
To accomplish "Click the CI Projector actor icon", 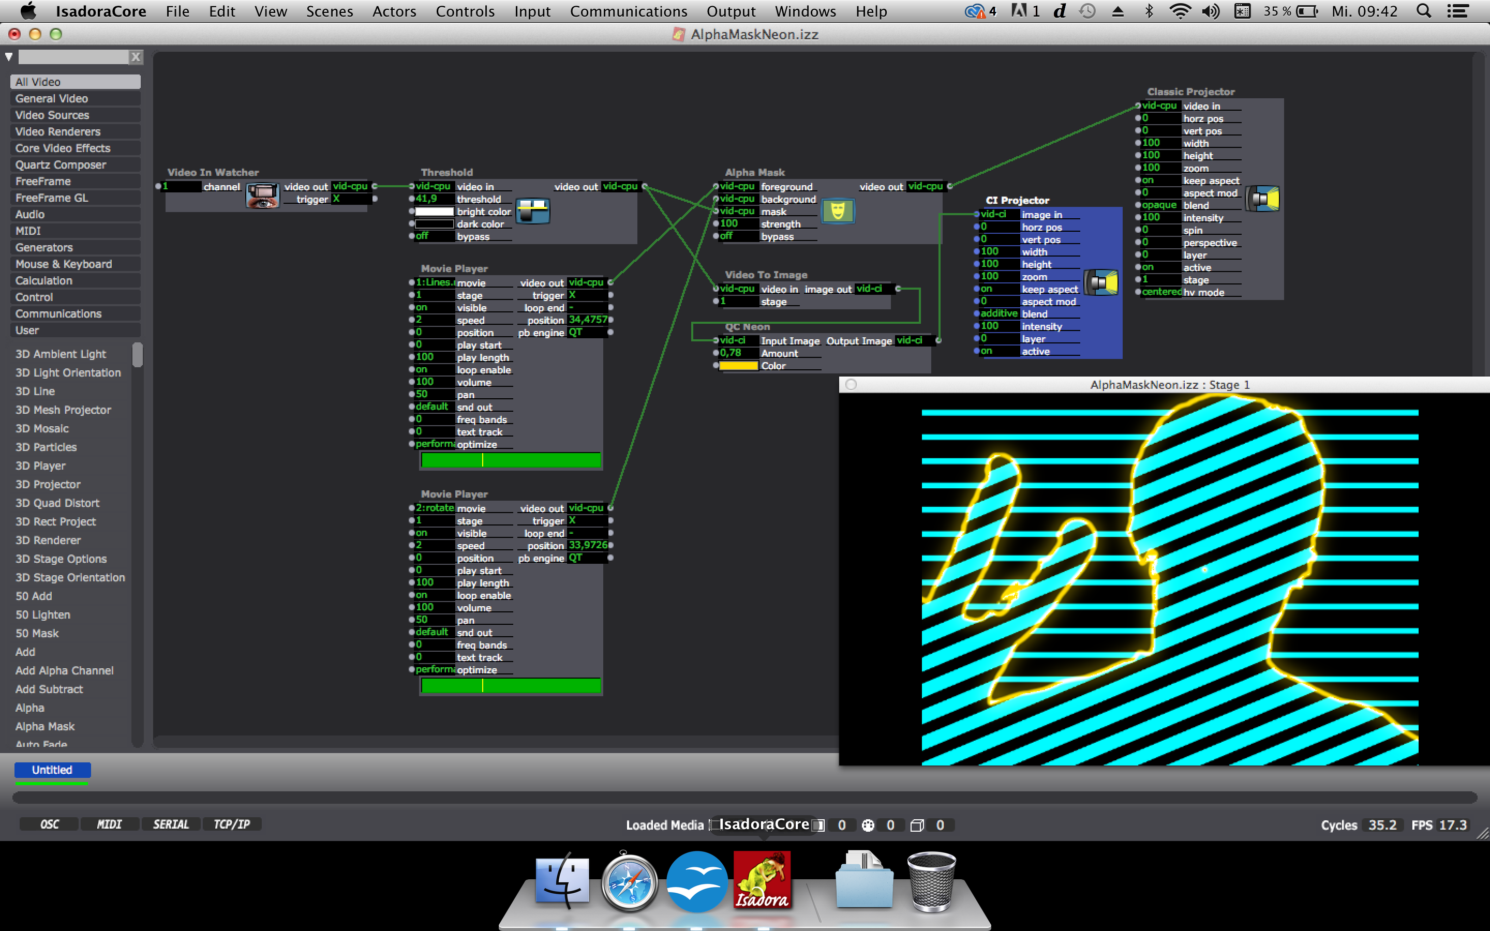I will 1101,282.
